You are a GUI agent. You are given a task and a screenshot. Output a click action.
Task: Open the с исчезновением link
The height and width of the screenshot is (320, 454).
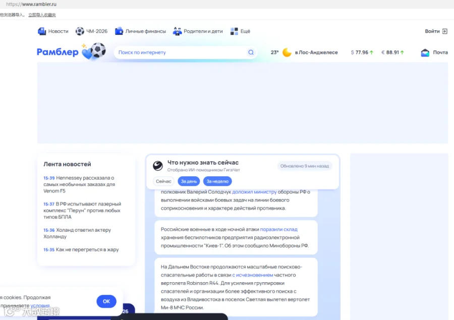click(x=253, y=275)
